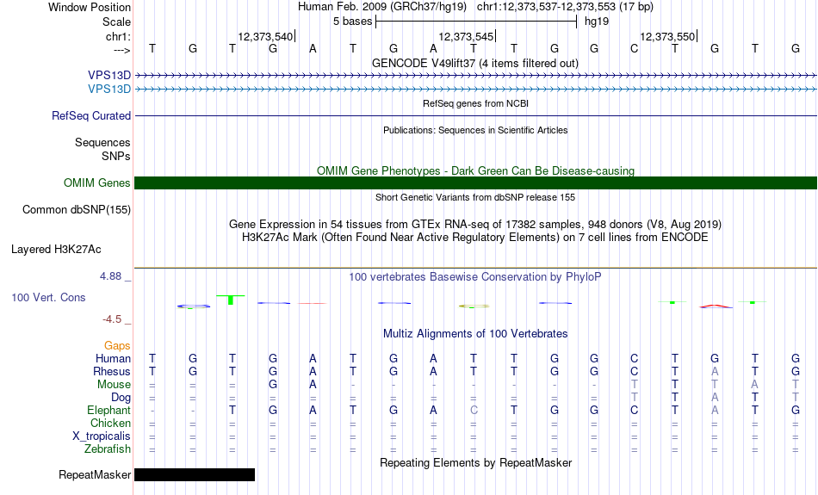Click the Mouse alignment row label

(x=114, y=385)
